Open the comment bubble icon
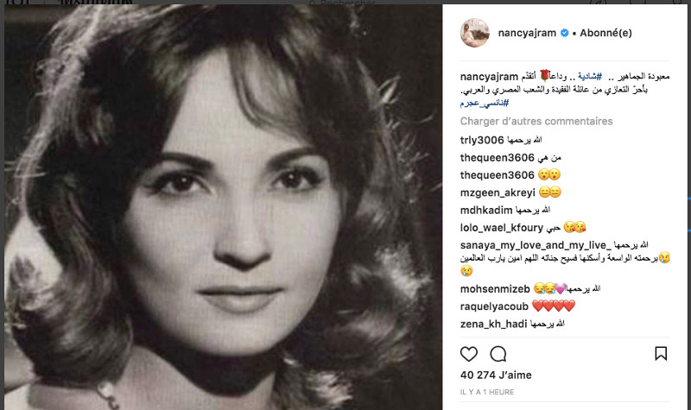Image resolution: width=691 pixels, height=410 pixels. (498, 354)
